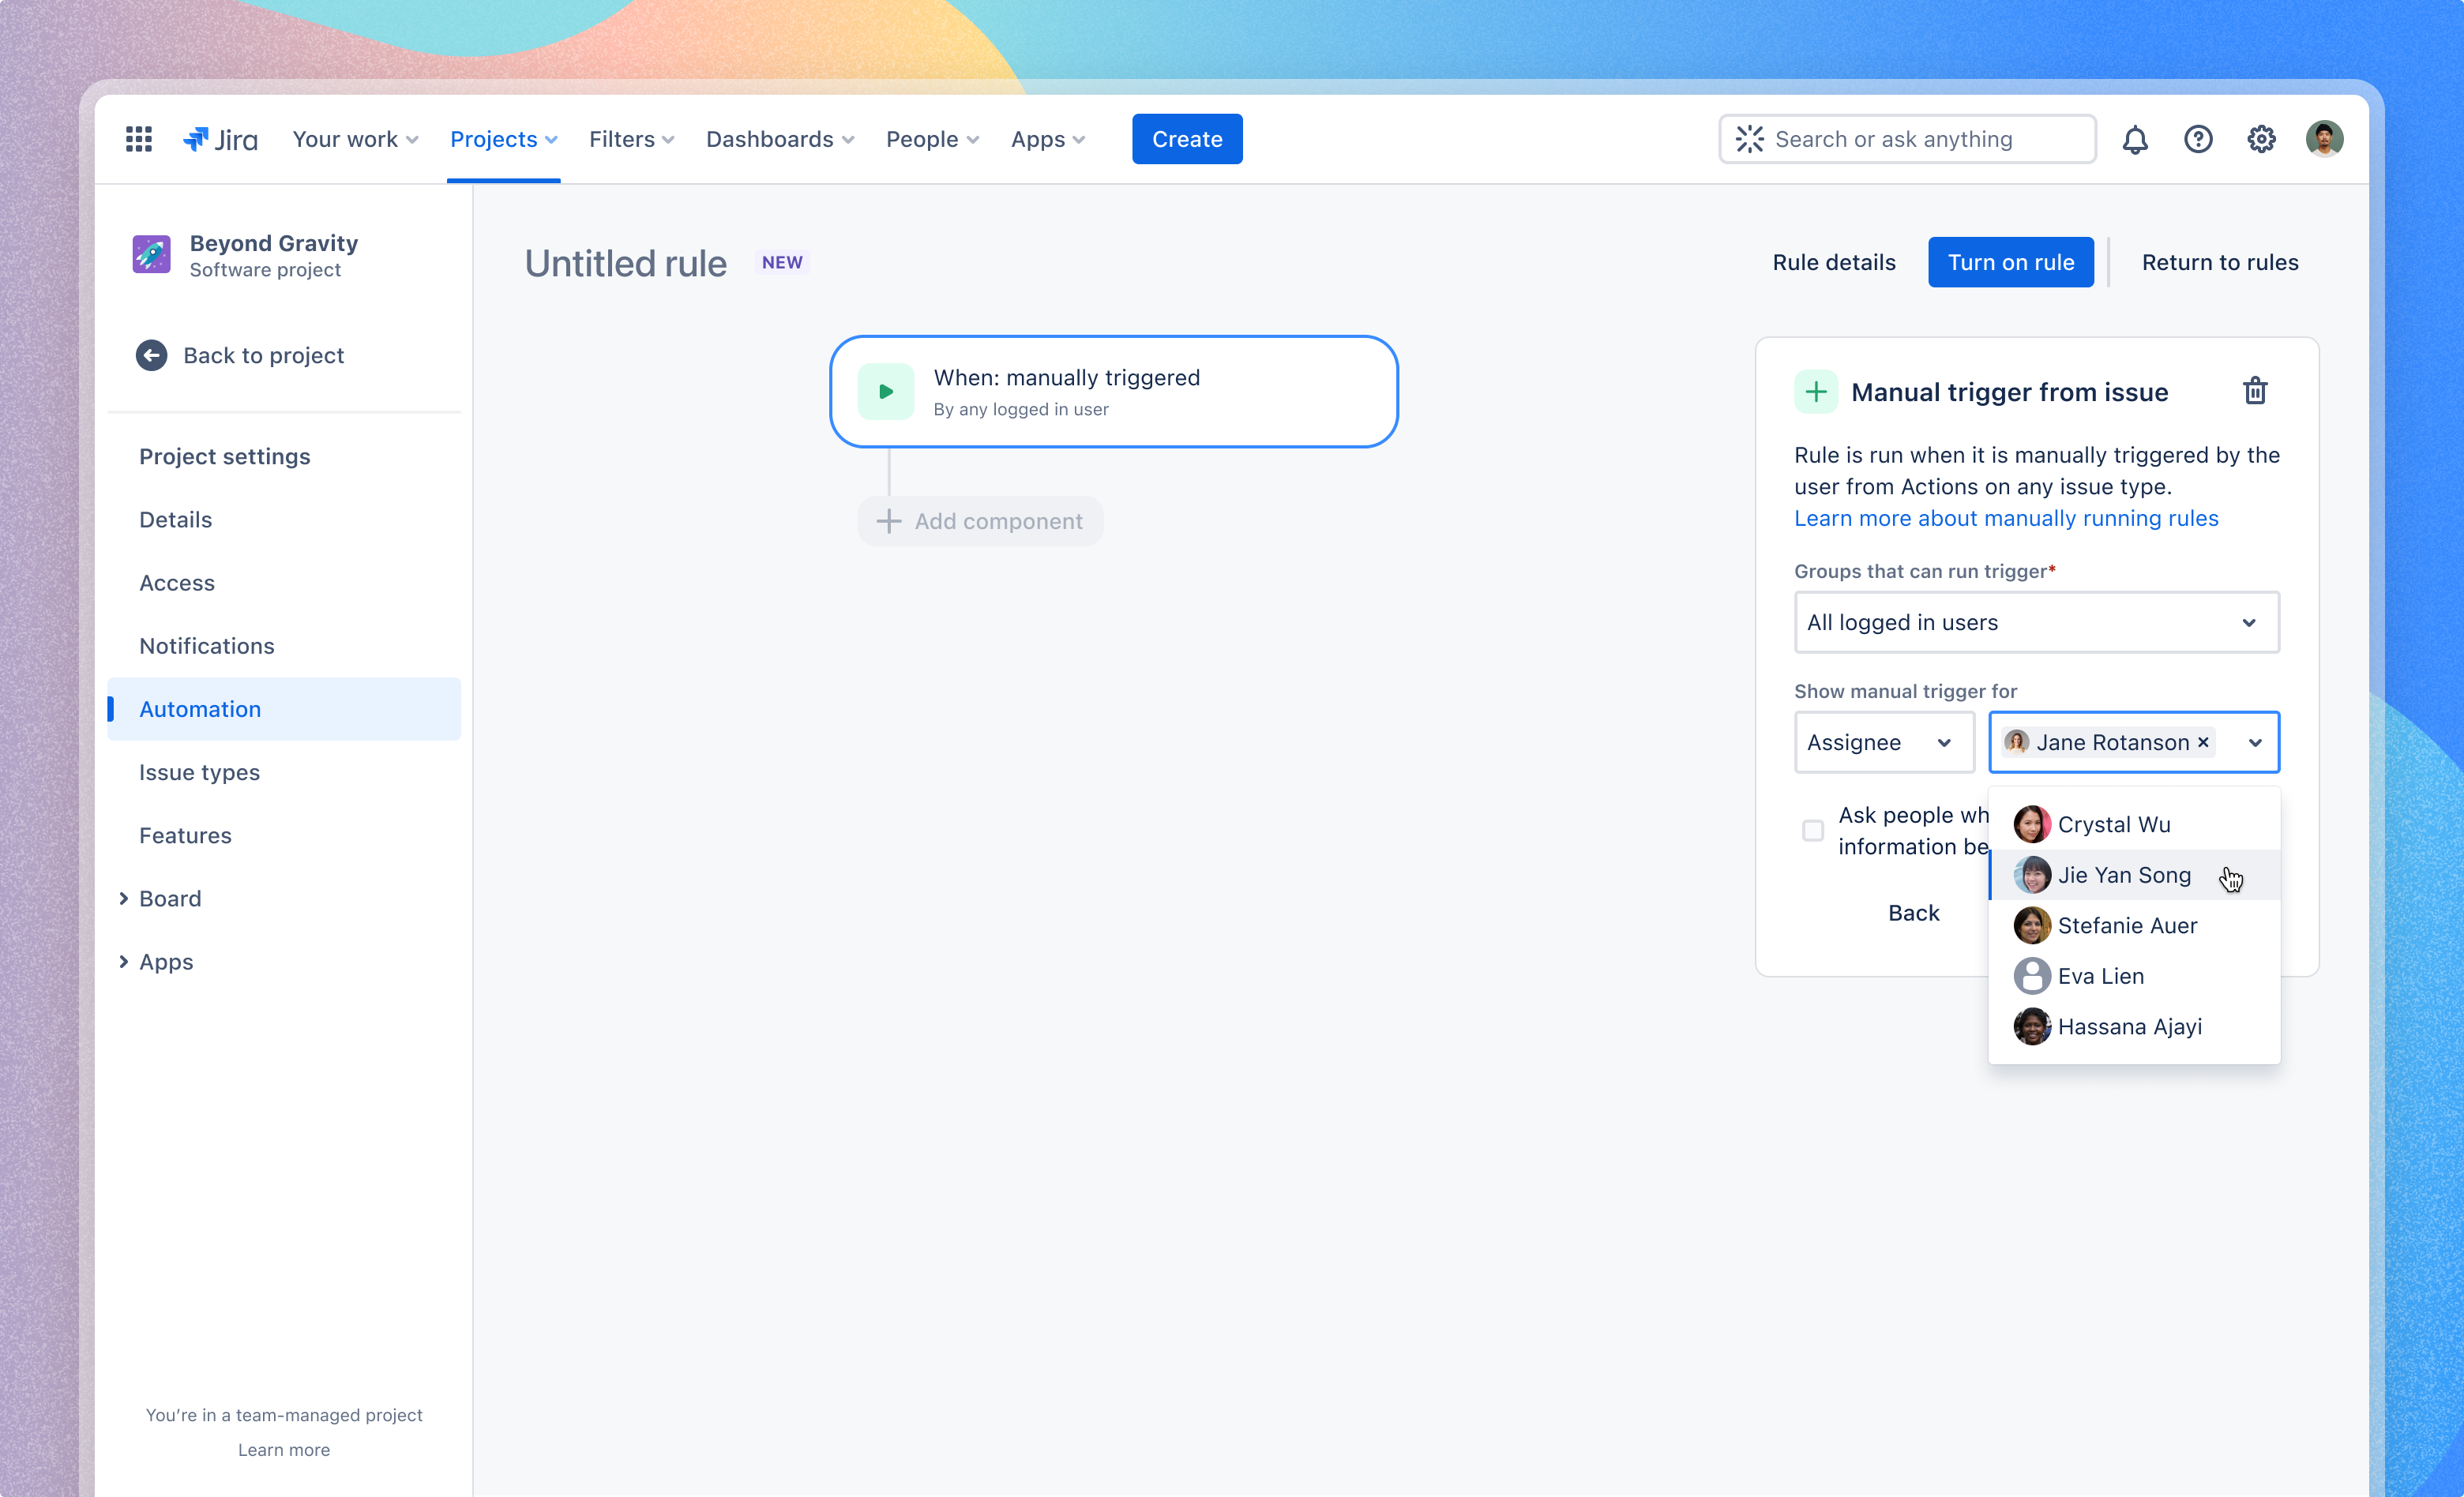Open the Projects menu
2464x1497 pixels.
[x=503, y=139]
